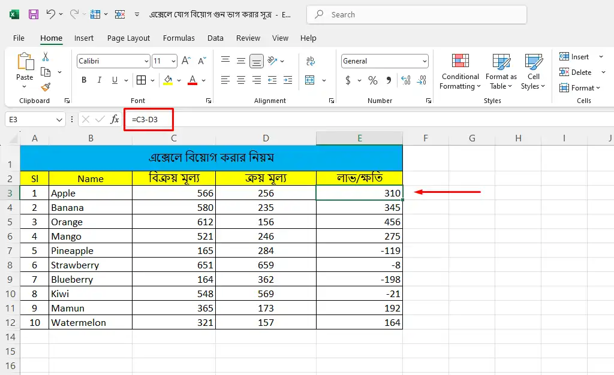The height and width of the screenshot is (375, 614).
Task: Open Font settings dialog launcher
Action: click(x=209, y=101)
